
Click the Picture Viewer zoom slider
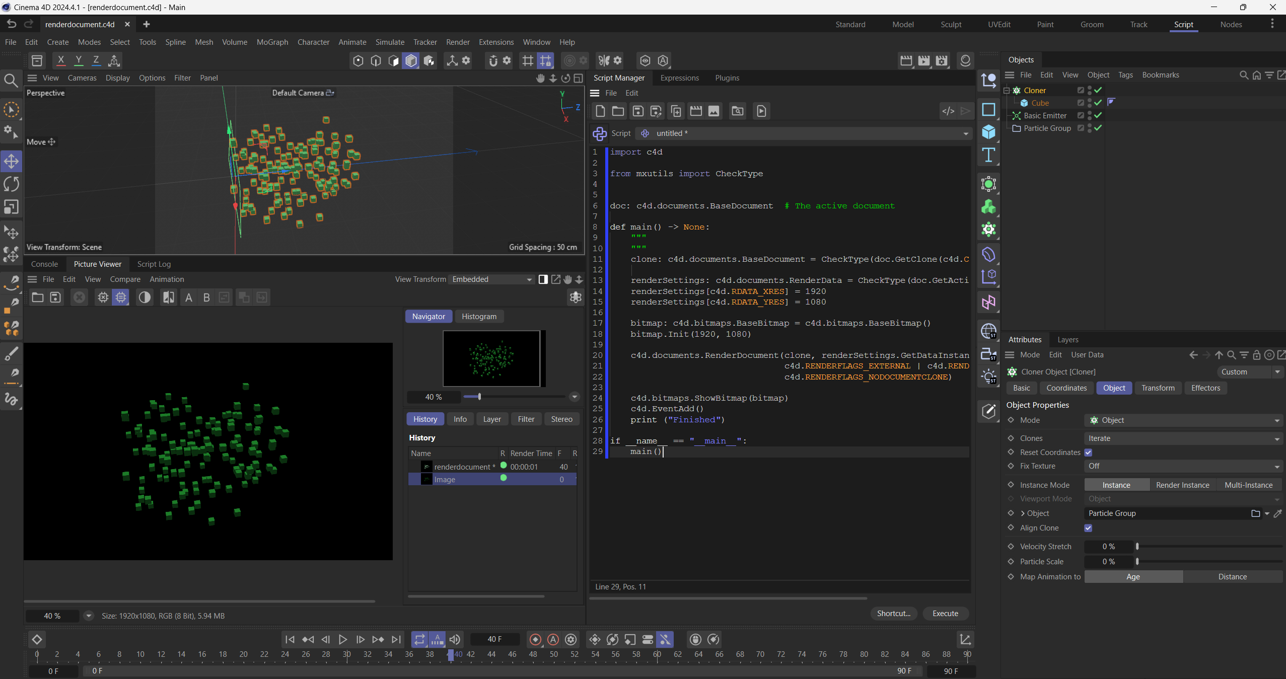[x=479, y=397]
